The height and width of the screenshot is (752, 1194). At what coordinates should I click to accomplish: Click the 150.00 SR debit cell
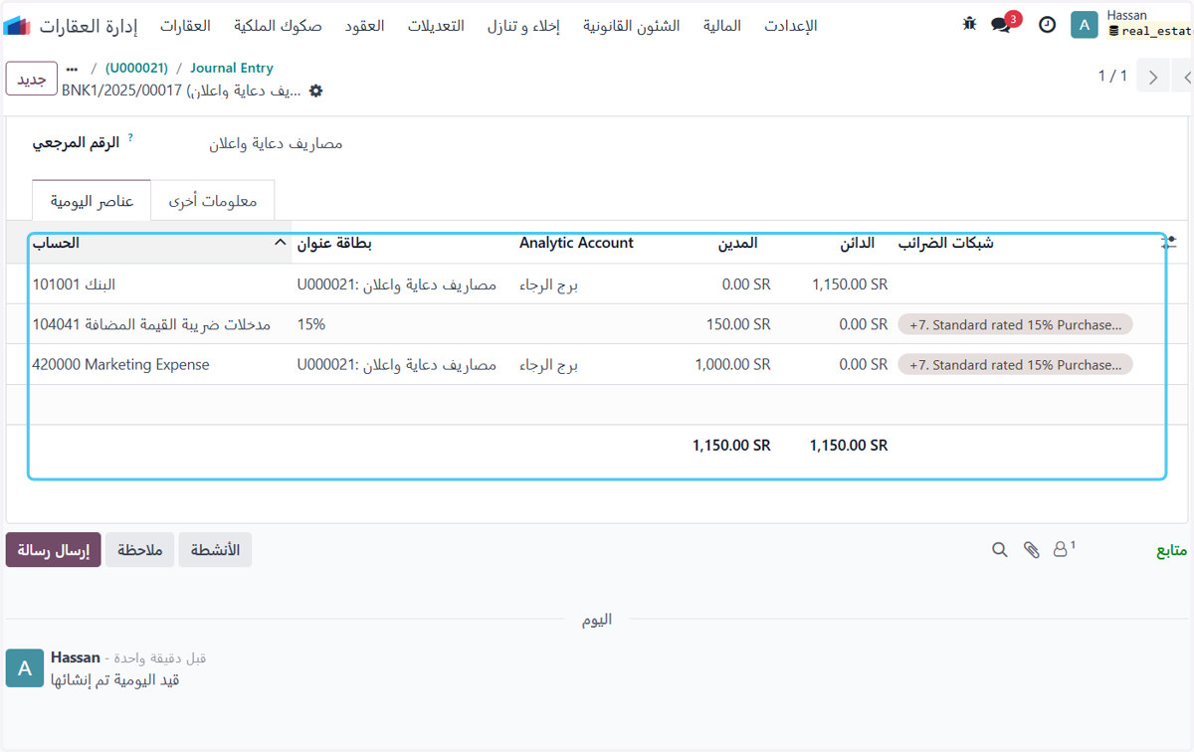coord(738,324)
